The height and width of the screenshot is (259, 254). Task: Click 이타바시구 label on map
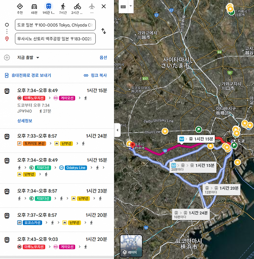[x=225, y=111]
